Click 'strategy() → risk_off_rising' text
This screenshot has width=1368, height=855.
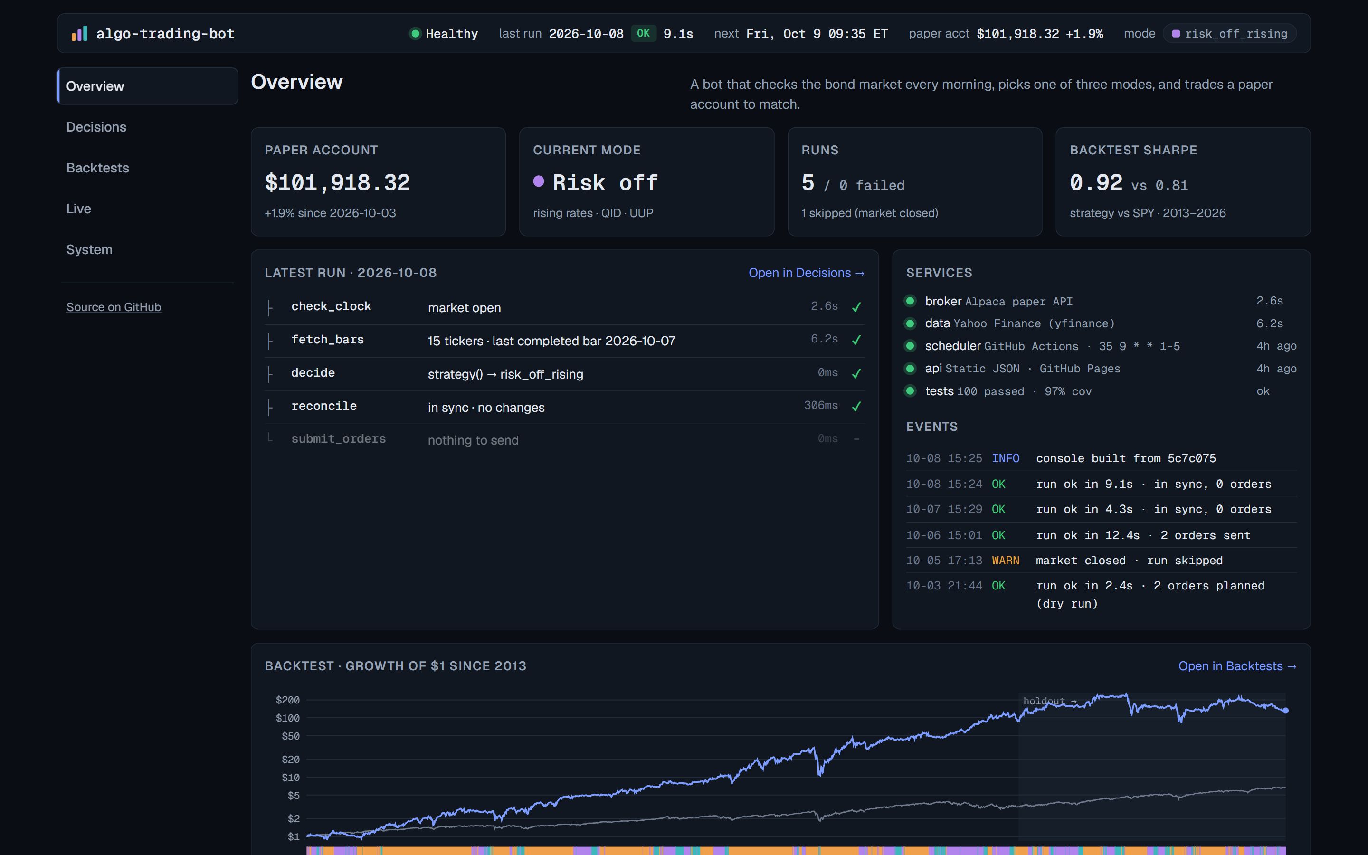coord(505,374)
